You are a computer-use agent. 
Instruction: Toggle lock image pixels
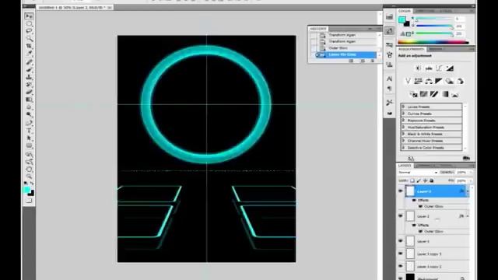[419, 180]
